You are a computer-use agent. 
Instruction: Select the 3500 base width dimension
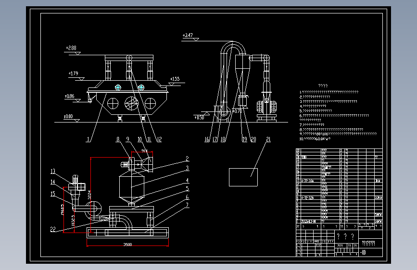coord(127,245)
